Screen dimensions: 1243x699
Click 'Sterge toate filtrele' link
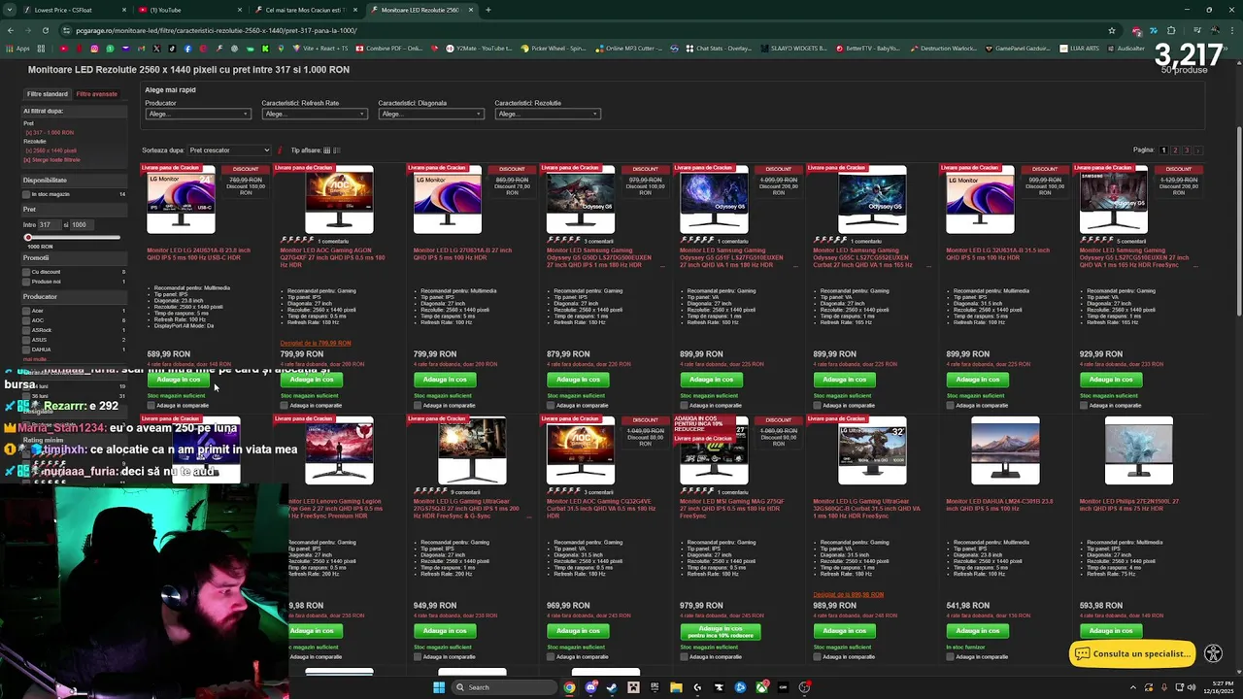click(54, 159)
